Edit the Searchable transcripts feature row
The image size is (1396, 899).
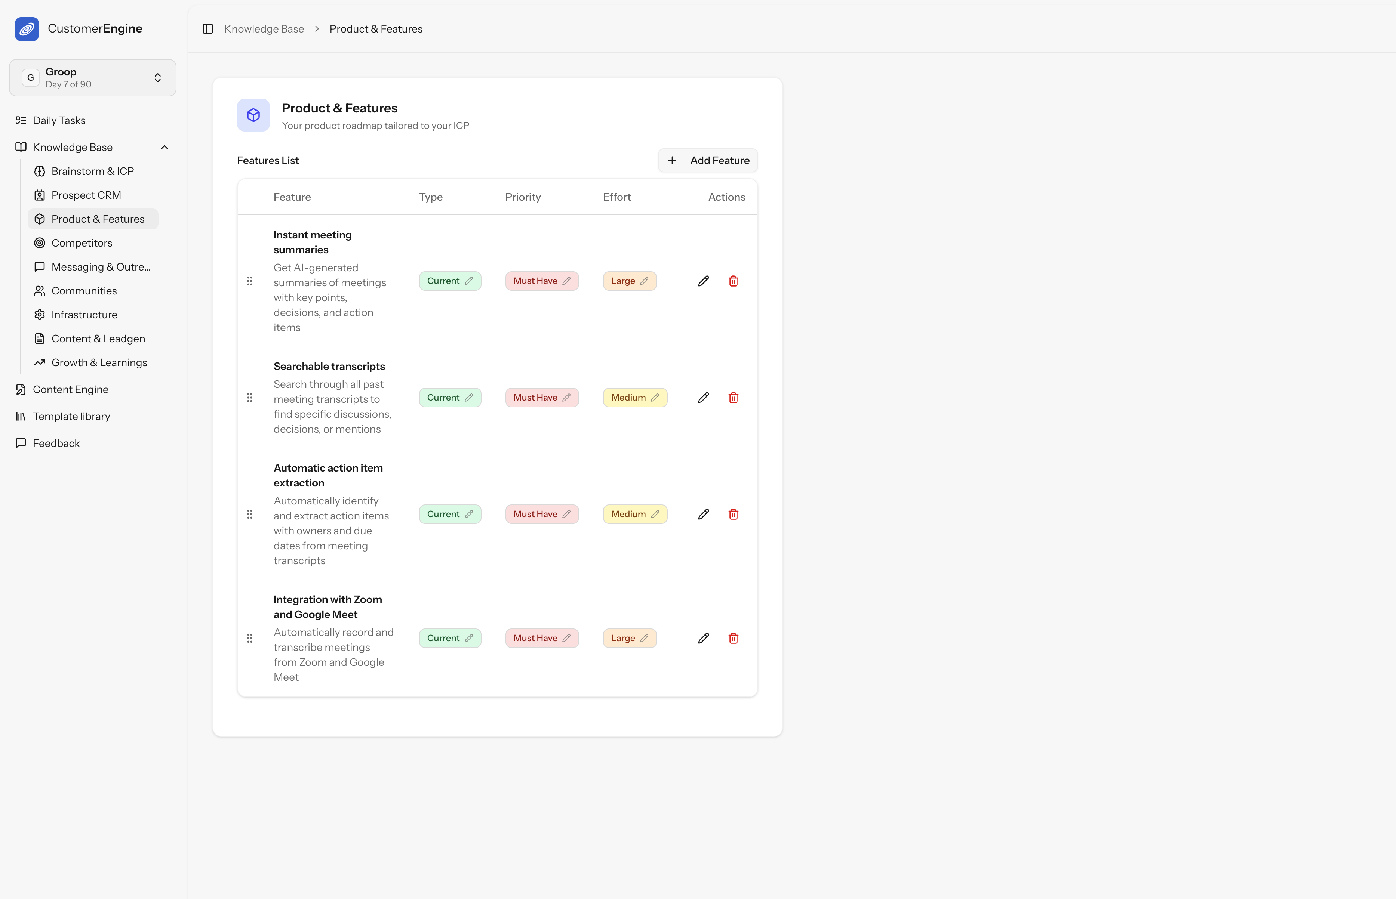[x=703, y=398]
